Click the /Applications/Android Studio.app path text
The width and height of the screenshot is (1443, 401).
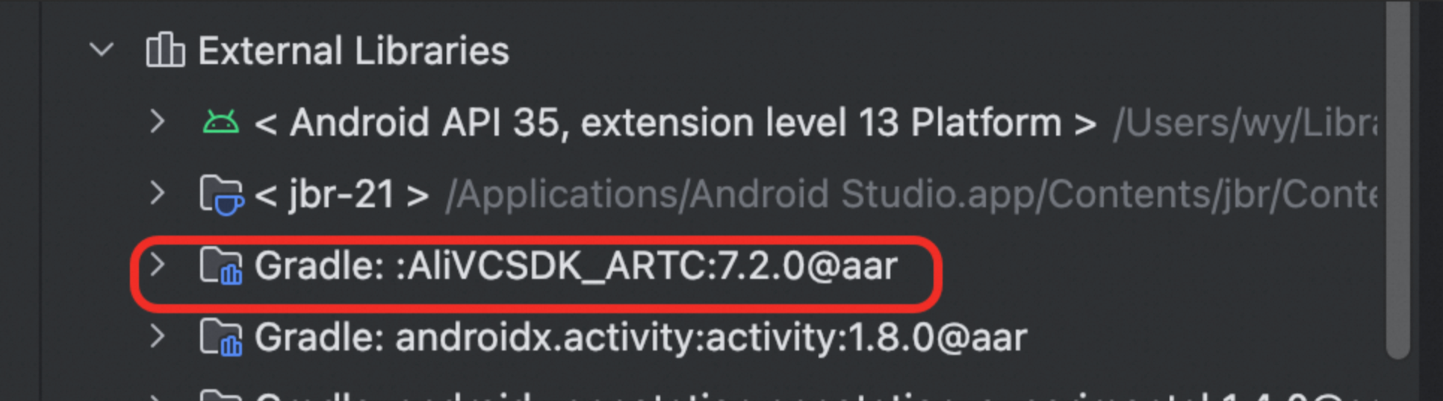[x=912, y=195]
